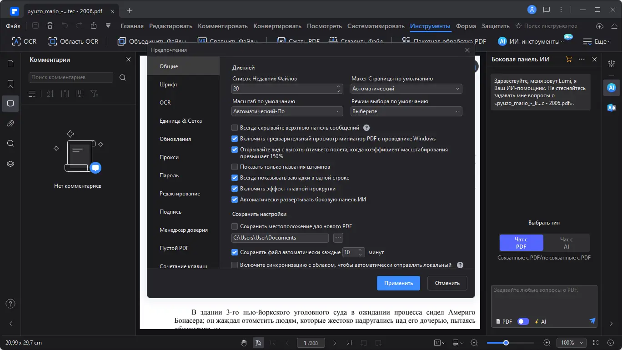Open the Сравнить файлы tool
This screenshot has width=622, height=350.
(232, 41)
